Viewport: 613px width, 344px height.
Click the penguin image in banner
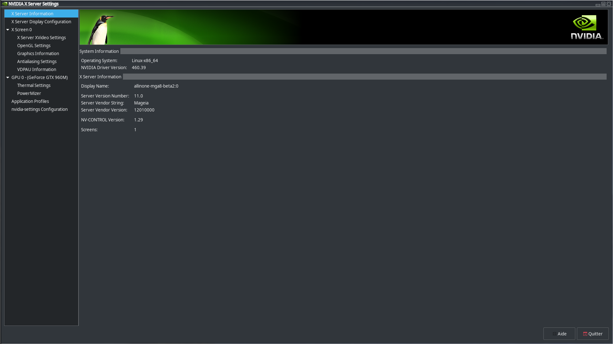pyautogui.click(x=100, y=30)
